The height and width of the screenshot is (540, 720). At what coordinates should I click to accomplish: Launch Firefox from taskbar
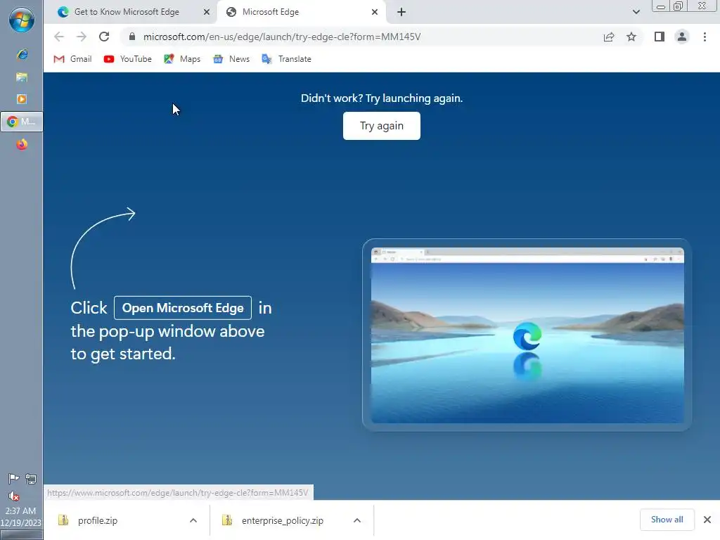pos(22,145)
